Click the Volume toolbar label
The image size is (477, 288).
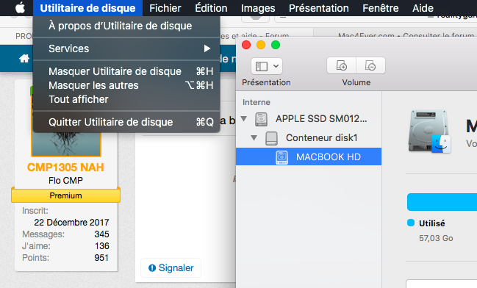point(356,82)
